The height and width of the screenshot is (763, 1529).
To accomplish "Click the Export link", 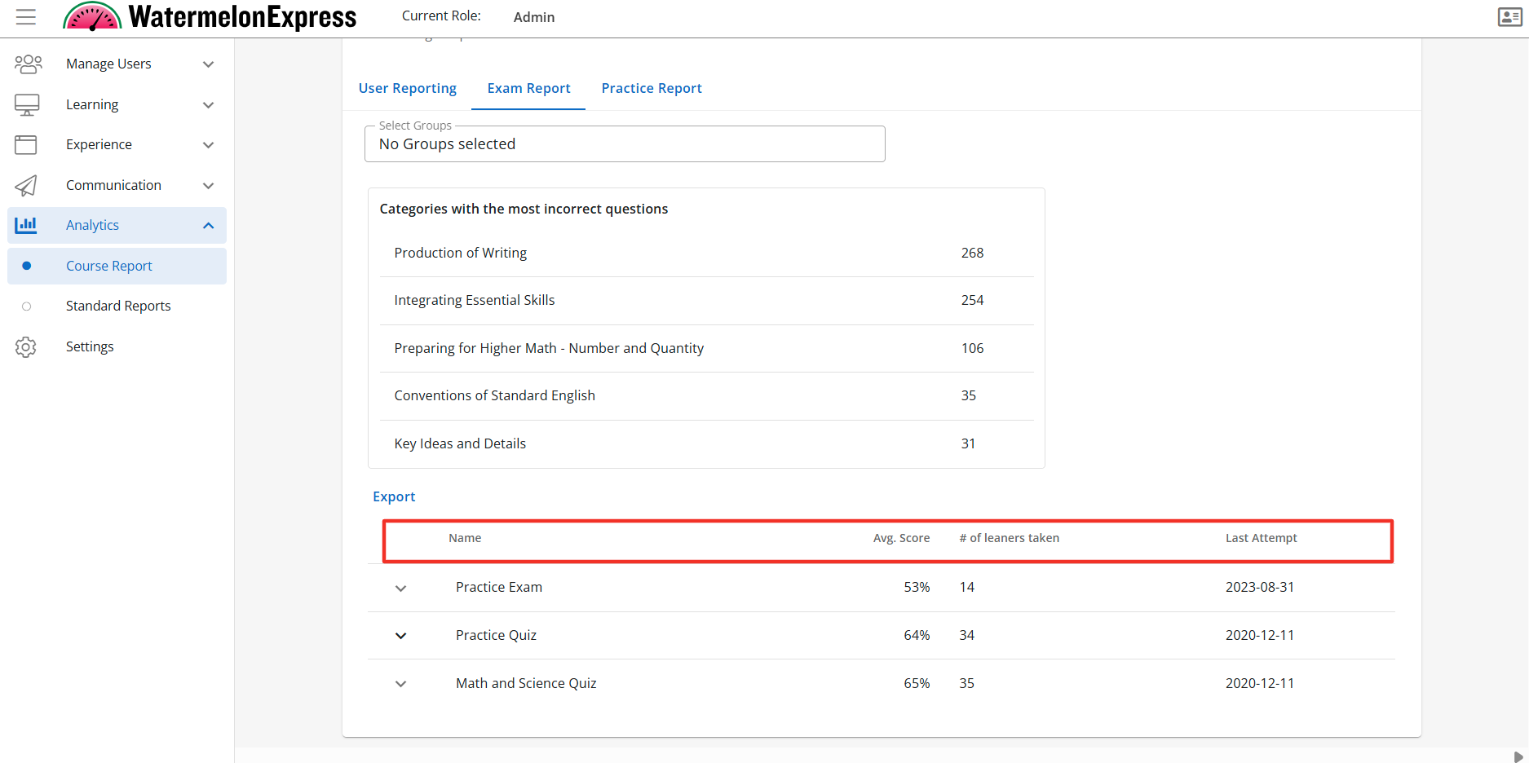I will pyautogui.click(x=394, y=496).
